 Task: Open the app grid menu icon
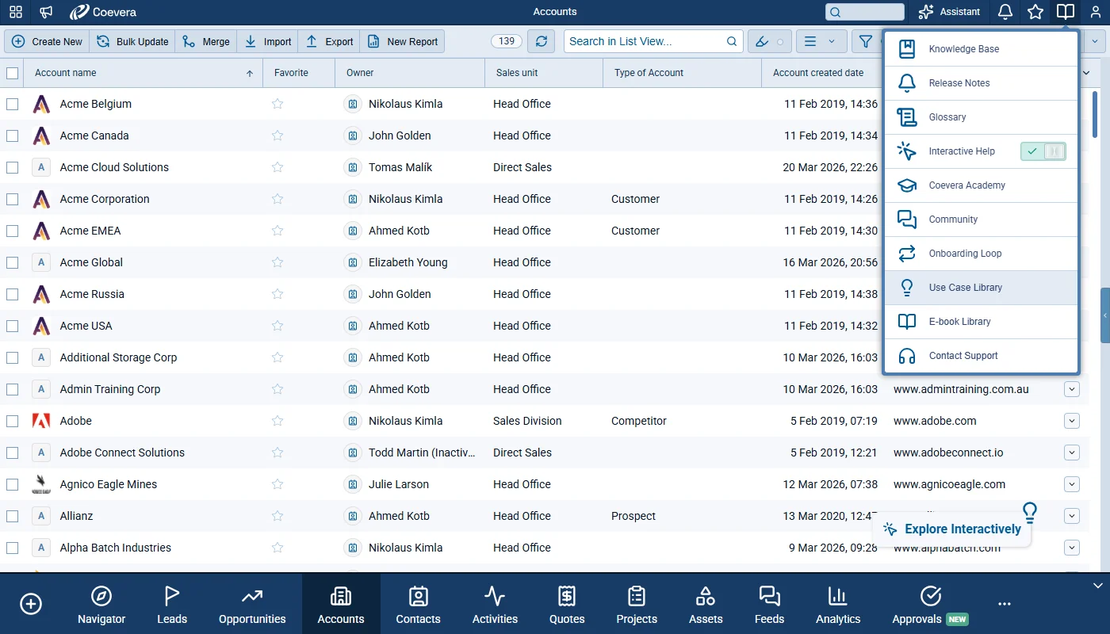click(16, 12)
